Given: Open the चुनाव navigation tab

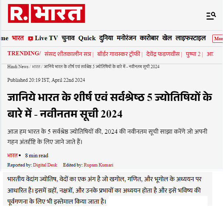Looking at the screenshot, I should coord(68,38).
